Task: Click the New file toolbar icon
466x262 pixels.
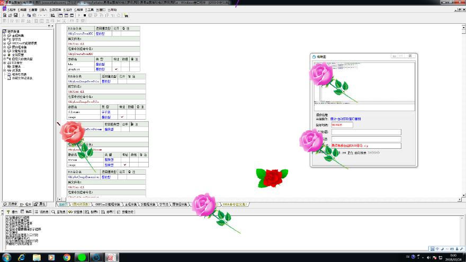Action: [x=4, y=15]
